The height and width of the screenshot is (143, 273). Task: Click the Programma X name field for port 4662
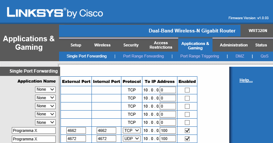[34, 130]
